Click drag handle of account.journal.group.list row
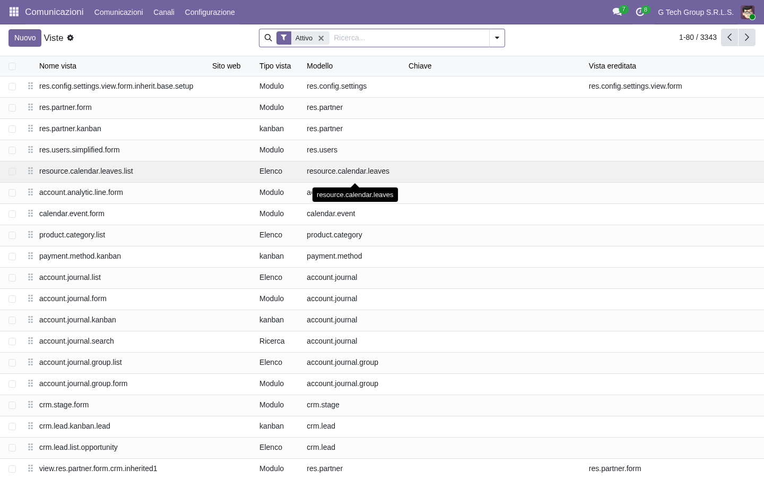The width and height of the screenshot is (764, 478). (30, 362)
